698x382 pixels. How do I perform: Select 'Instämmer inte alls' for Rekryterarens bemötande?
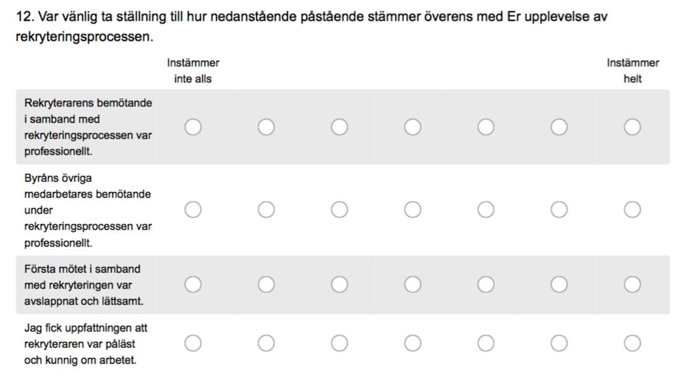pos(193,127)
